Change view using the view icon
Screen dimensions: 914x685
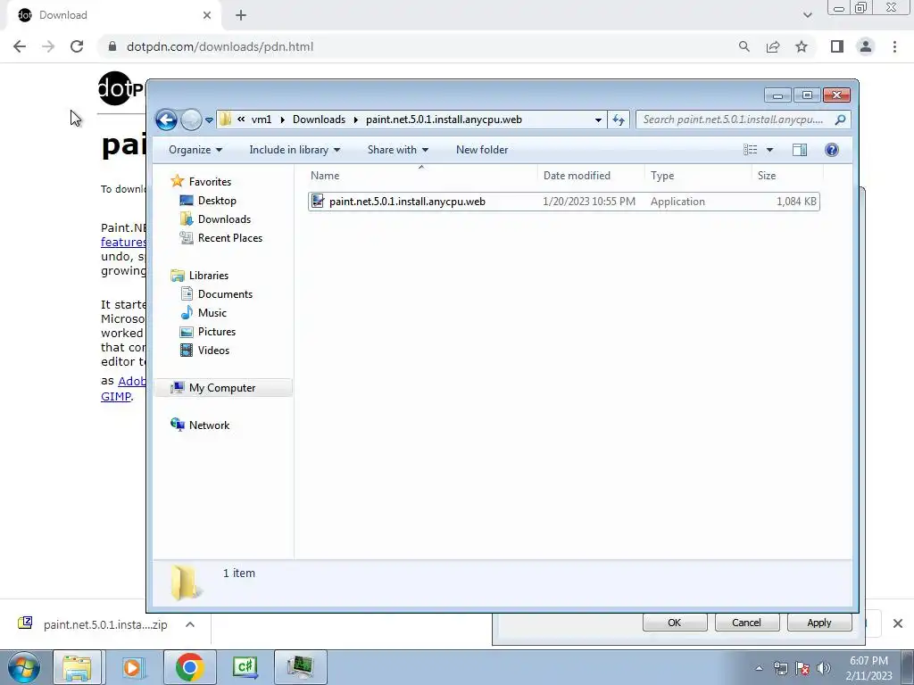[x=750, y=150]
